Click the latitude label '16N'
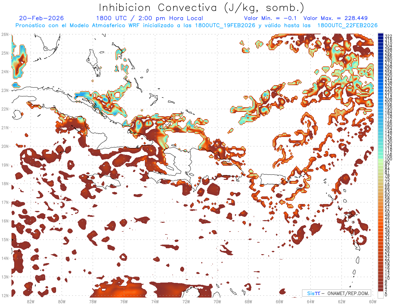 [x=5, y=221]
